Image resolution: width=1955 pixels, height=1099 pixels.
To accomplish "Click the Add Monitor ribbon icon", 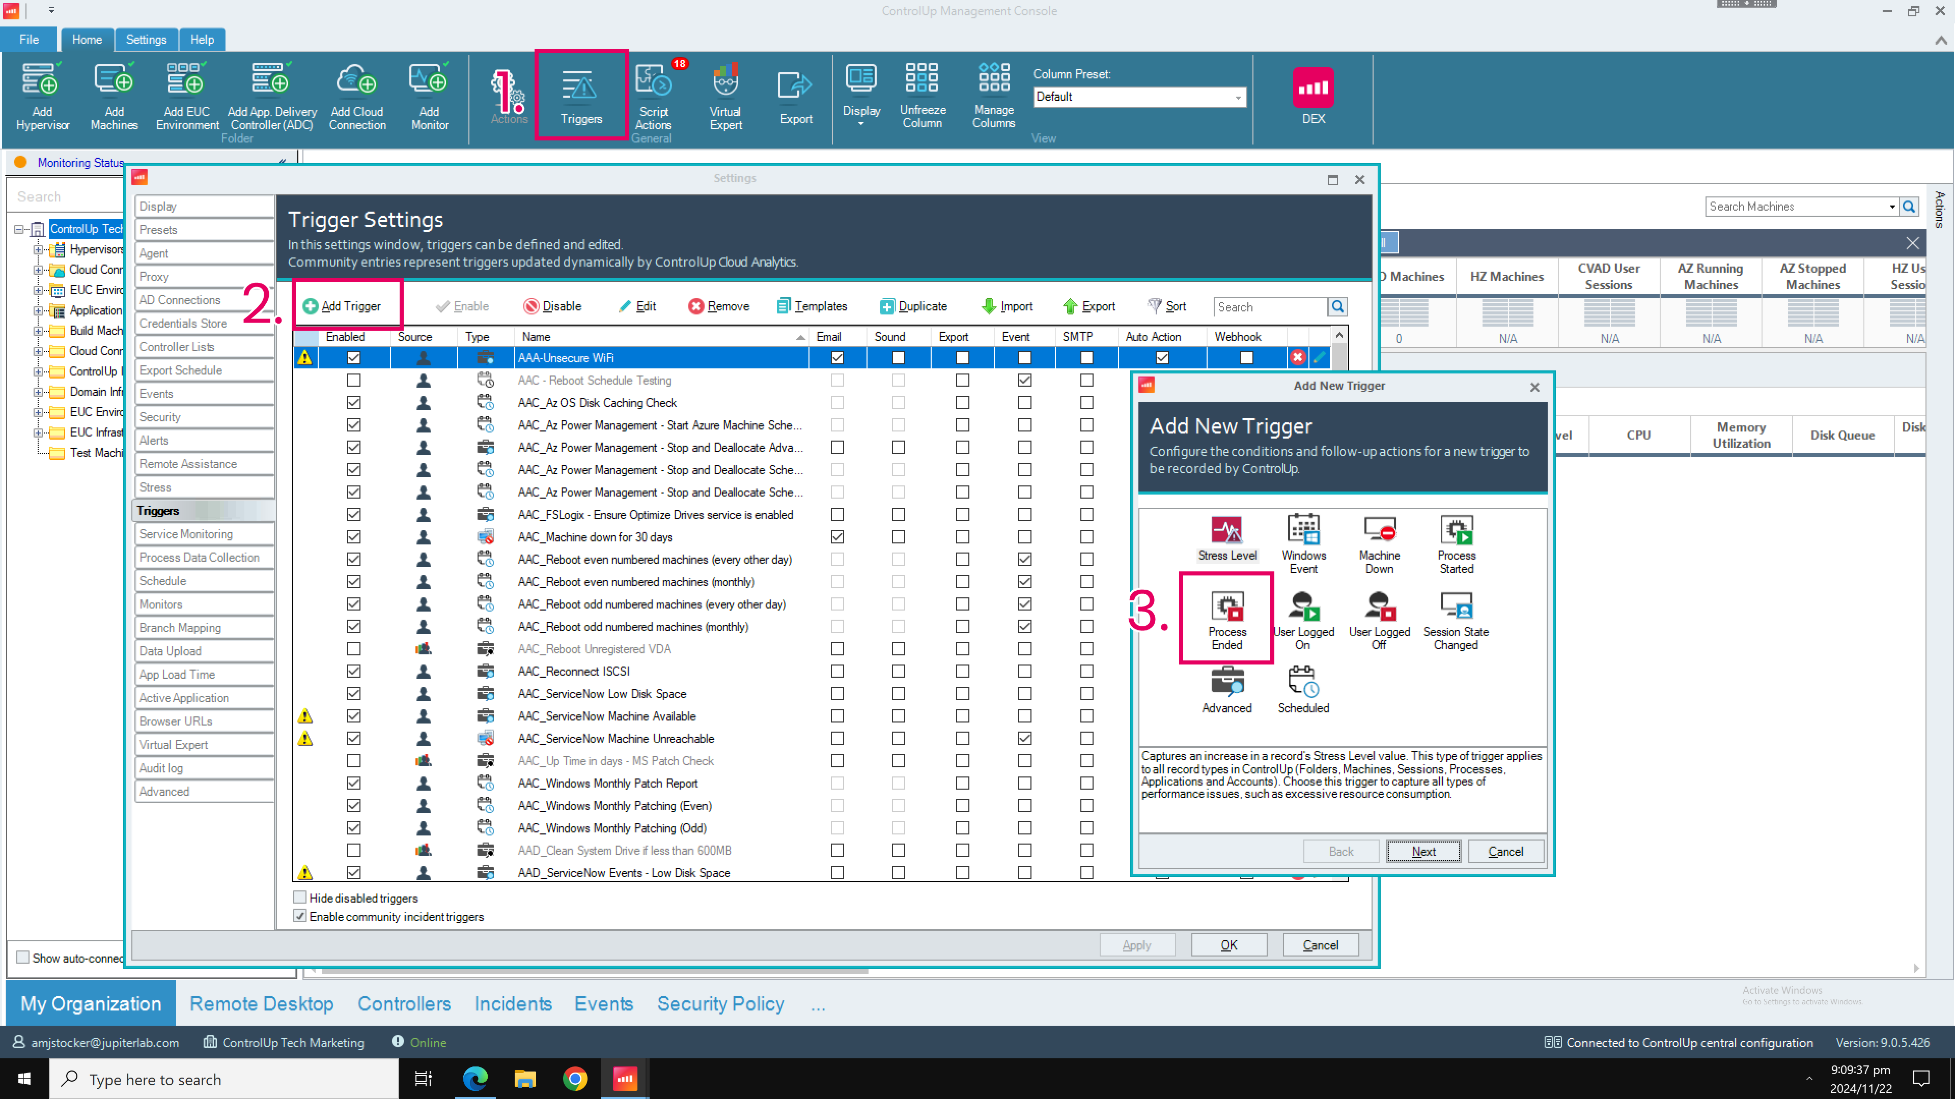I will coord(430,96).
